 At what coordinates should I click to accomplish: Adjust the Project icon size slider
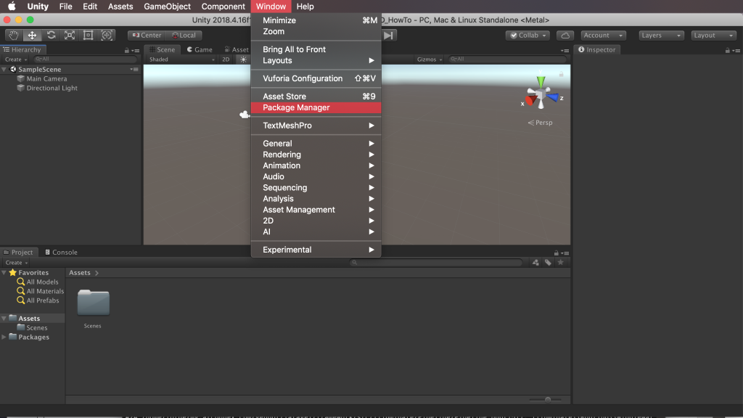(x=546, y=400)
